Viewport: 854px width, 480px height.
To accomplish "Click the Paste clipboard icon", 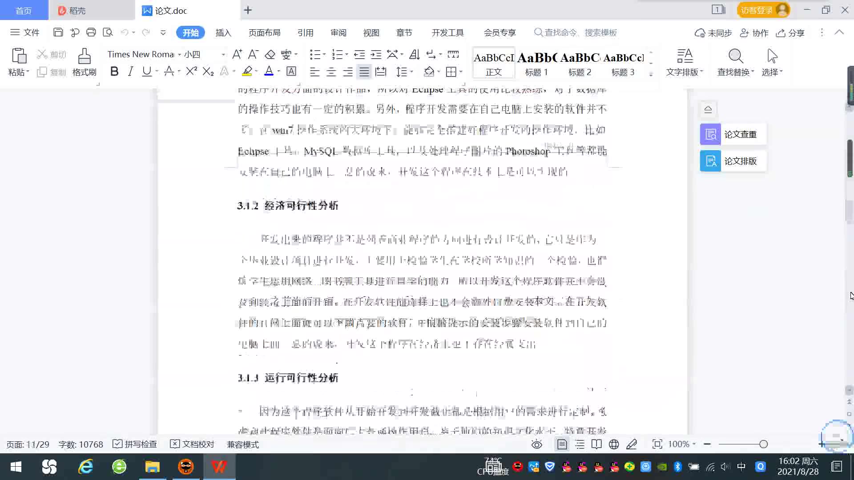I will (x=19, y=56).
